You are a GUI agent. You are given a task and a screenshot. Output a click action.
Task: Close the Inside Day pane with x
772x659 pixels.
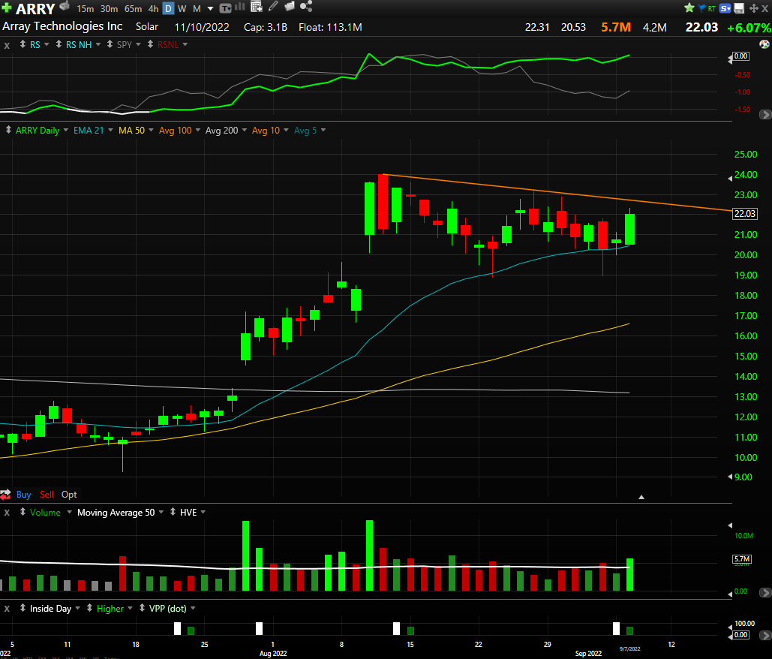(7, 609)
